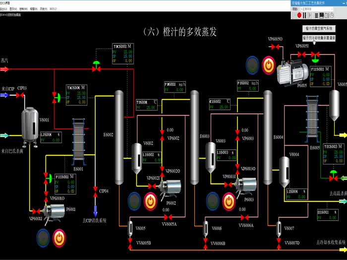This screenshot has height=260, width=347.
Task: Open the list icon in simulation toolbar
Action: click(317, 15)
